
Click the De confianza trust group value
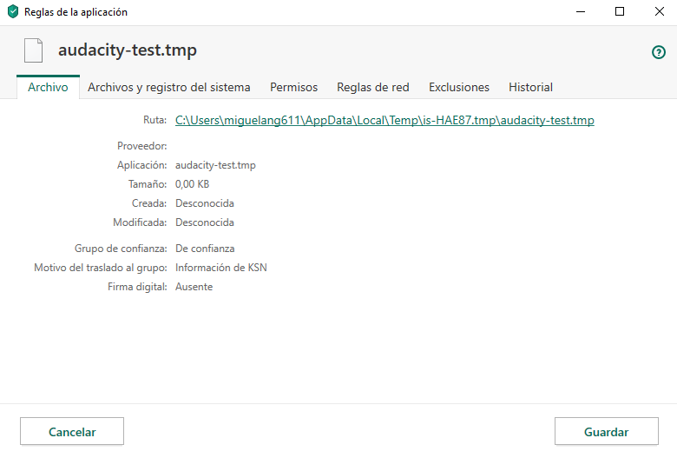205,249
